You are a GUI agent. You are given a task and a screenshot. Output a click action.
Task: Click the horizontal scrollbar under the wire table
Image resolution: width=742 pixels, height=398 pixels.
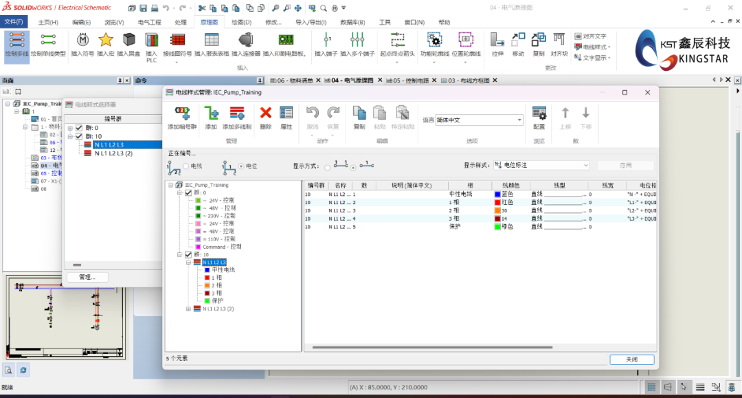click(432, 347)
